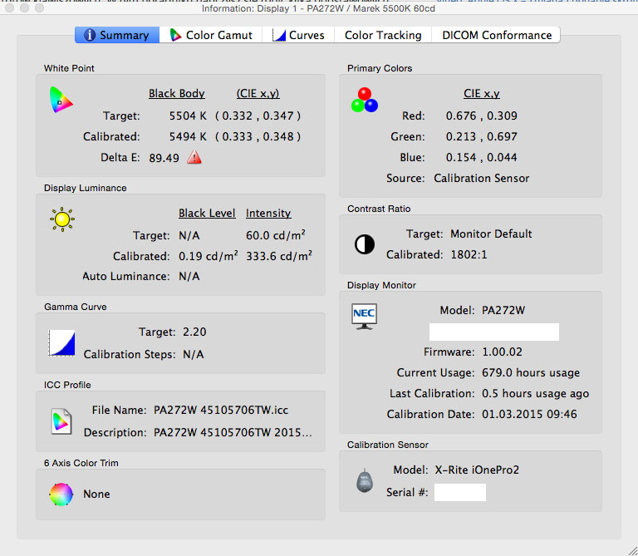Click the calibrated value 5494 K
Viewport: 638px width, 556px height.
tap(188, 136)
